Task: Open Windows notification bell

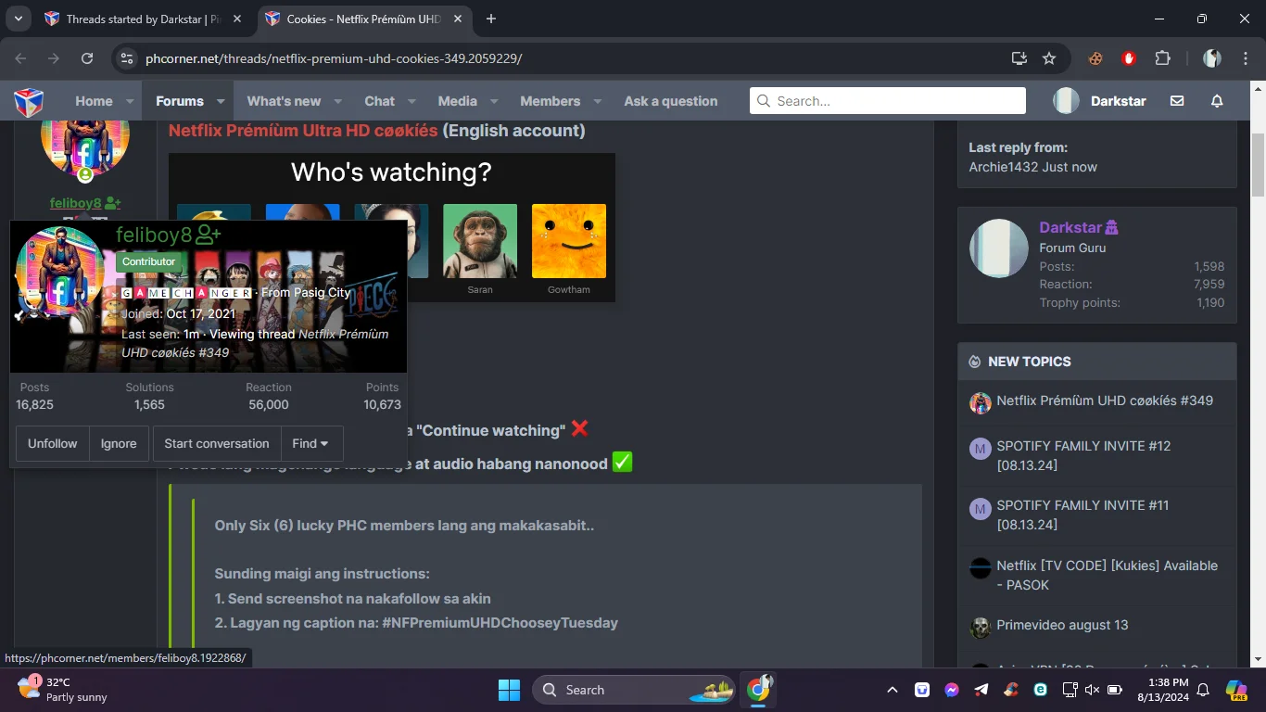Action: [x=1203, y=690]
